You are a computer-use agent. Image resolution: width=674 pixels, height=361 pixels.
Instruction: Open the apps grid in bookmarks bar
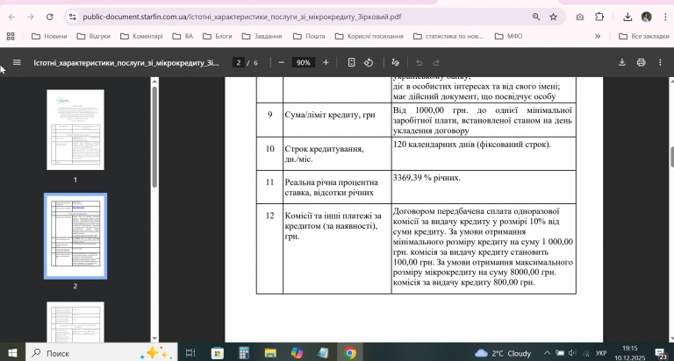pos(11,36)
